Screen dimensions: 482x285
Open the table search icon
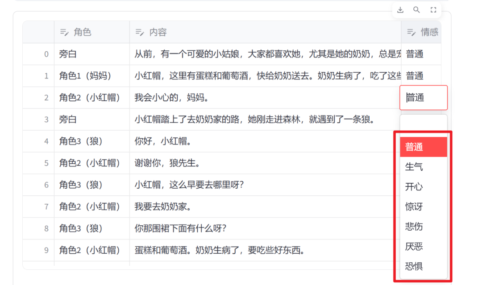coord(416,10)
